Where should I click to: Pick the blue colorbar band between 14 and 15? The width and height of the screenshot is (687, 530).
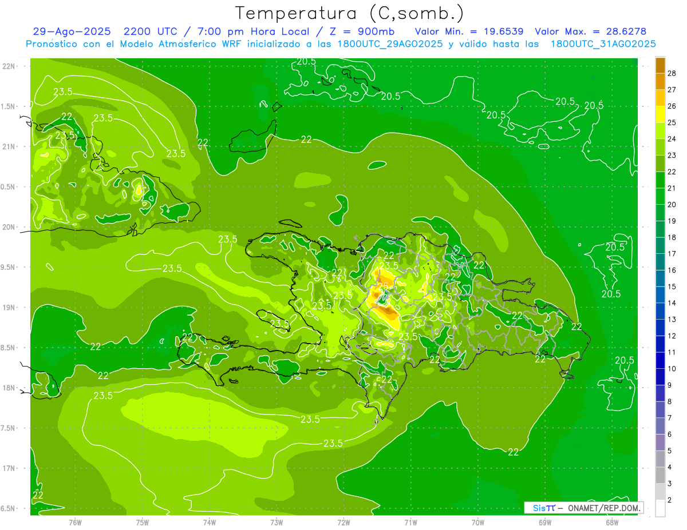660,295
